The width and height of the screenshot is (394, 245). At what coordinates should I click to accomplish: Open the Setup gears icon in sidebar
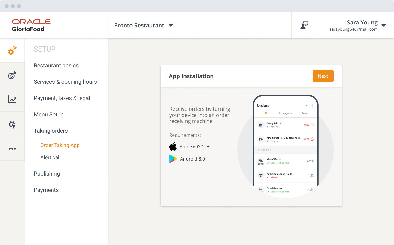pyautogui.click(x=12, y=51)
